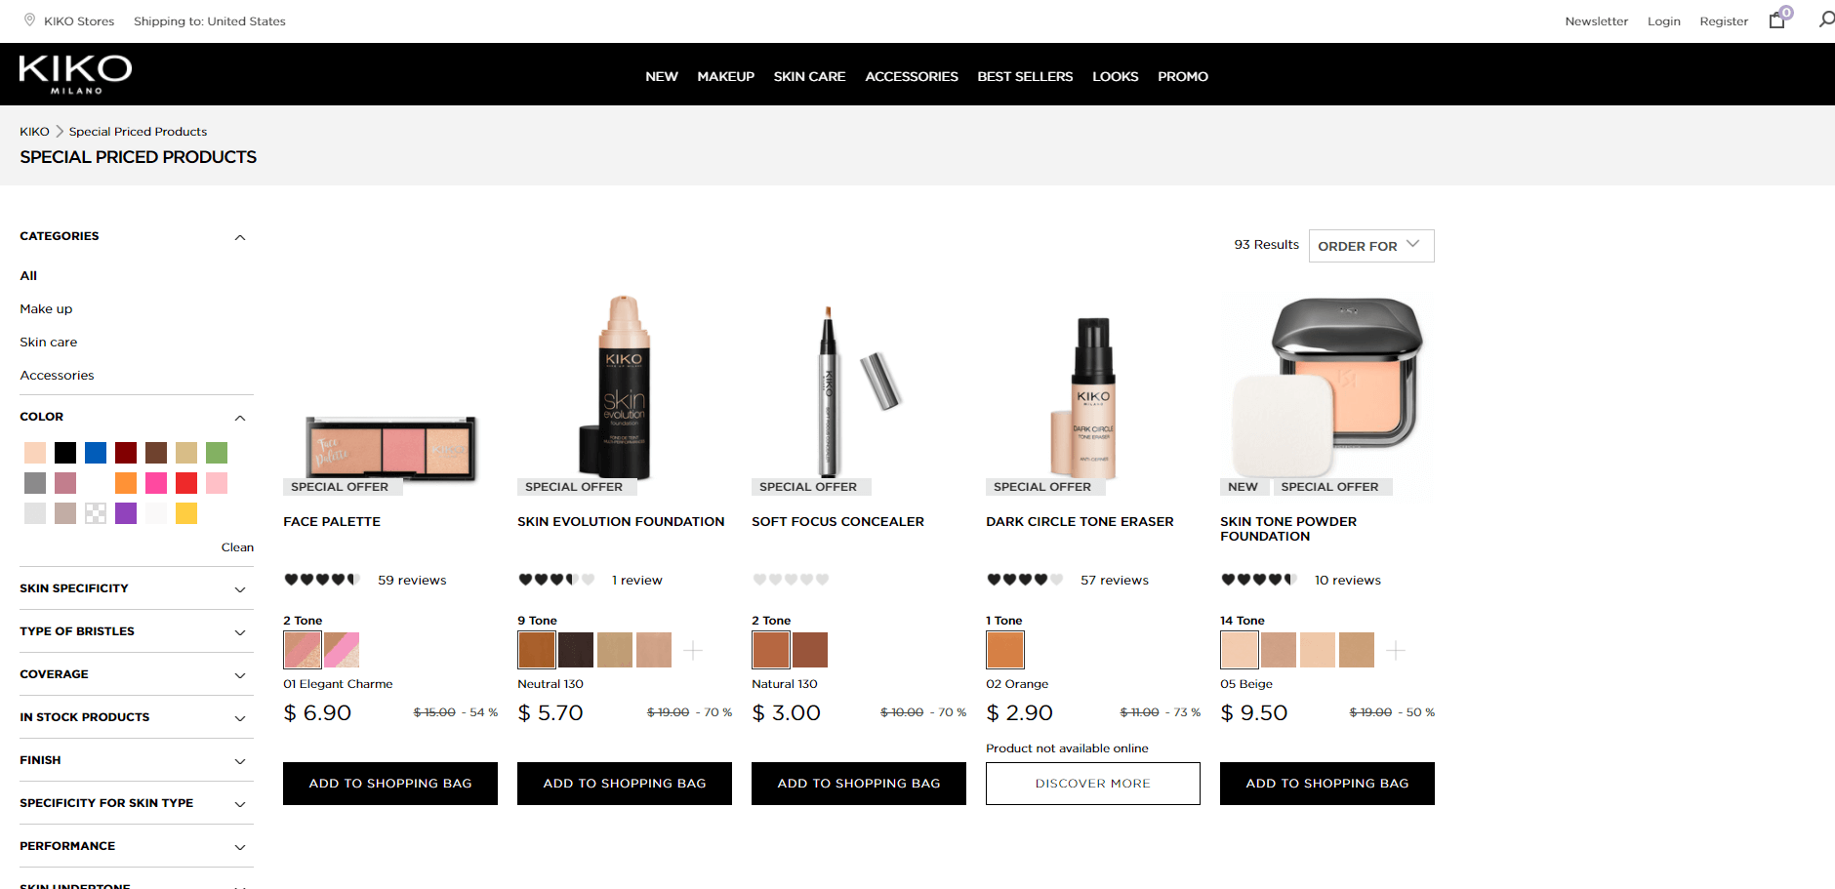Viewport: 1835px width, 889px height.
Task: Select the dark brown Skin Evolution Foundation tone
Action: (576, 650)
